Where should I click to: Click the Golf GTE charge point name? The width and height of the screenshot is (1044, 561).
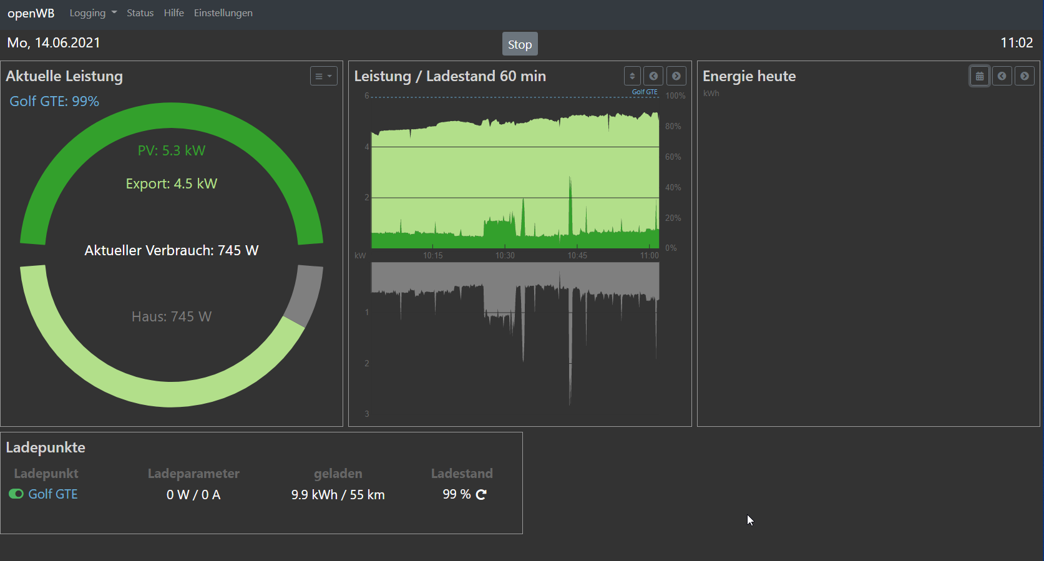point(53,494)
